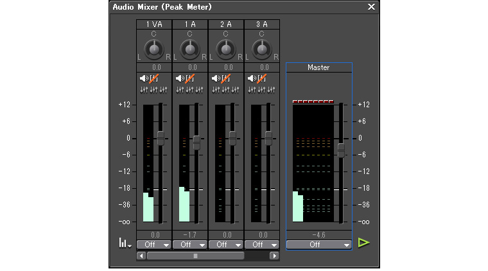Open the meter display settings dropdown icon

click(x=125, y=243)
